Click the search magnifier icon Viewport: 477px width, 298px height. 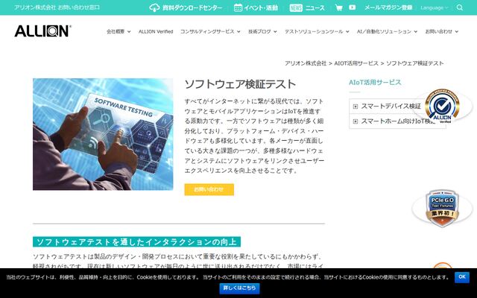pos(460,7)
